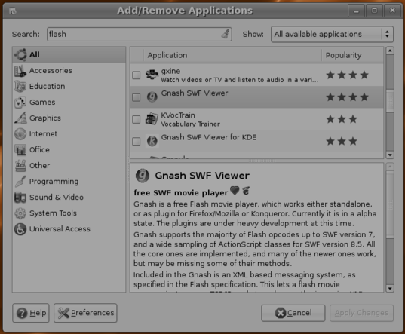This screenshot has width=405, height=334.
Task: Click the Office category icon
Action: 20,150
